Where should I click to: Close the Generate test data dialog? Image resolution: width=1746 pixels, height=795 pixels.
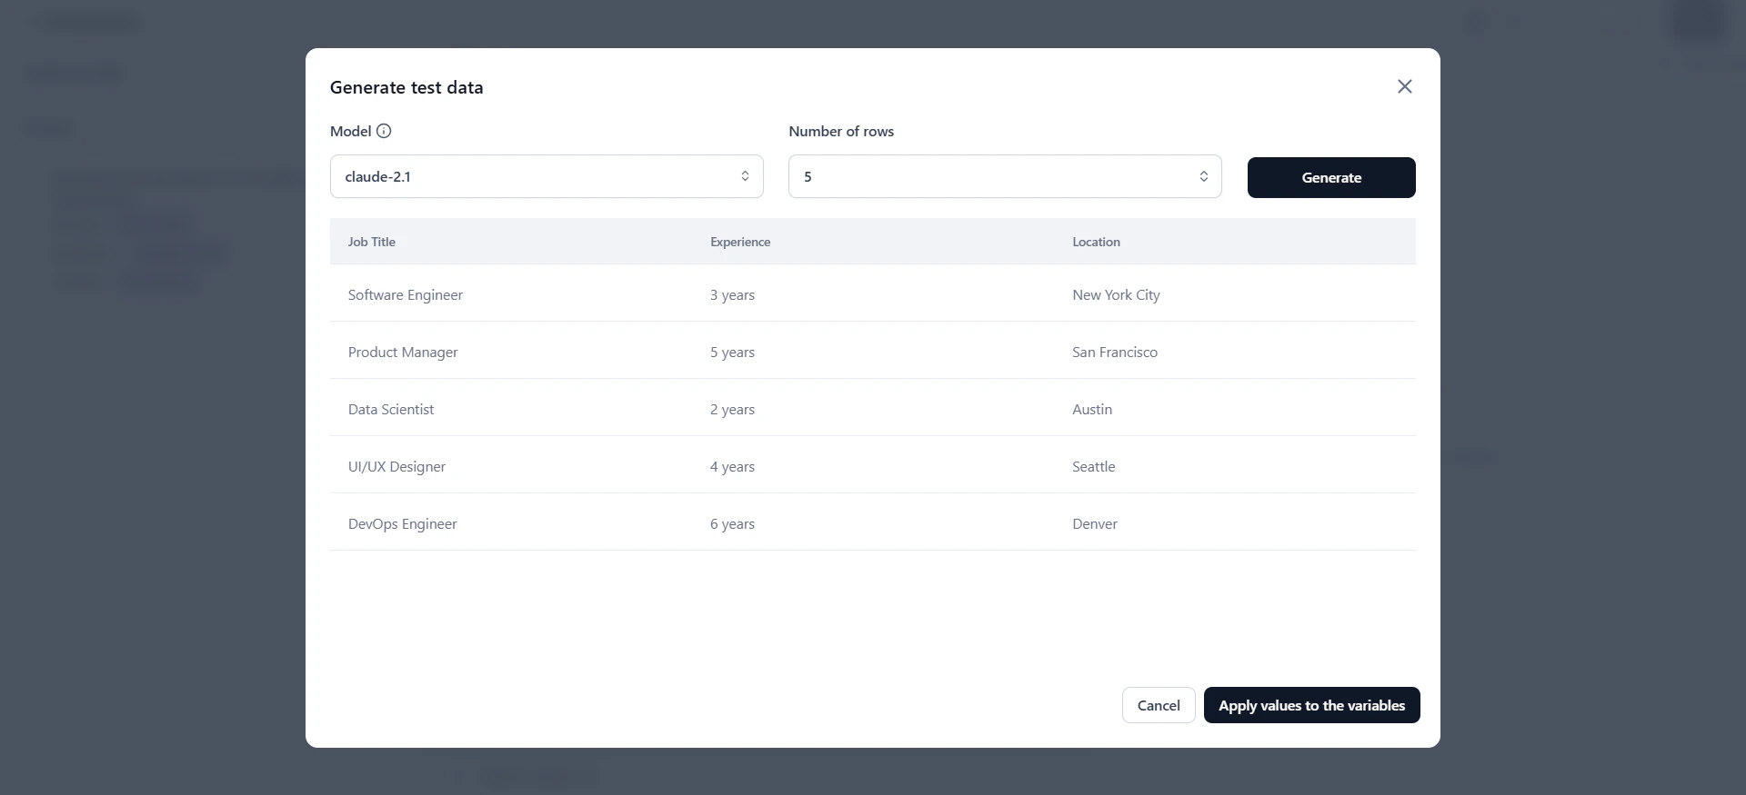click(x=1405, y=85)
